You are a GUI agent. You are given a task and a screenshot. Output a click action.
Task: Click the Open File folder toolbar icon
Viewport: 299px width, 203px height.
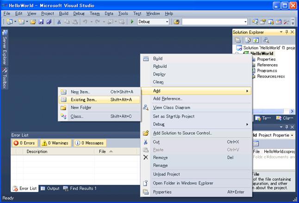[x=33, y=22]
